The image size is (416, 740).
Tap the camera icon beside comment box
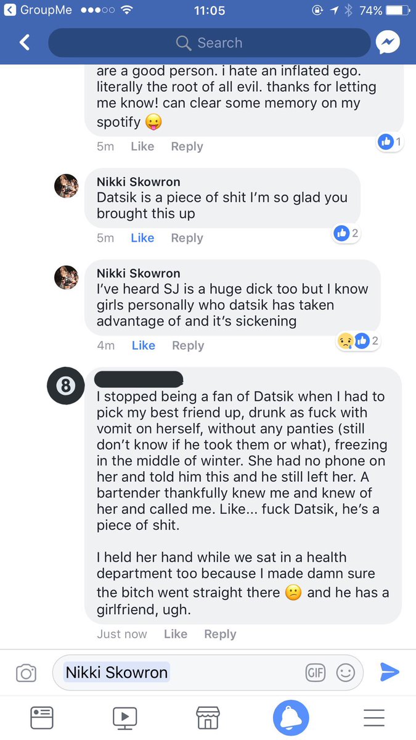click(x=26, y=673)
